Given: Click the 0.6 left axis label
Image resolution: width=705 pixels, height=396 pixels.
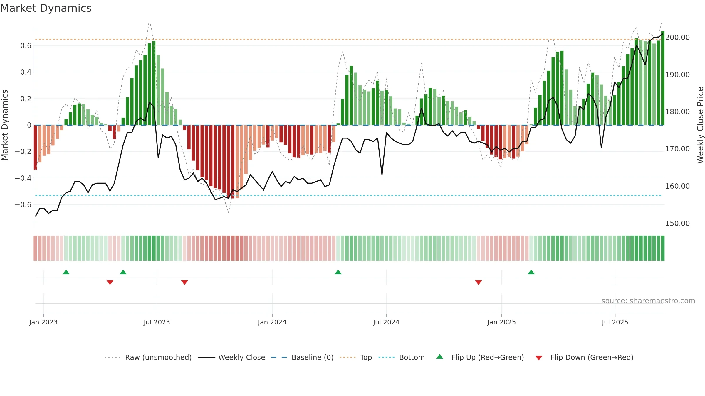Looking at the screenshot, I should 26,46.
